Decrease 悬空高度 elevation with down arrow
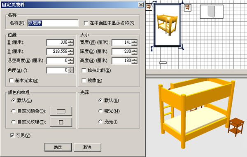The image size is (247, 157). (x=70, y=62)
